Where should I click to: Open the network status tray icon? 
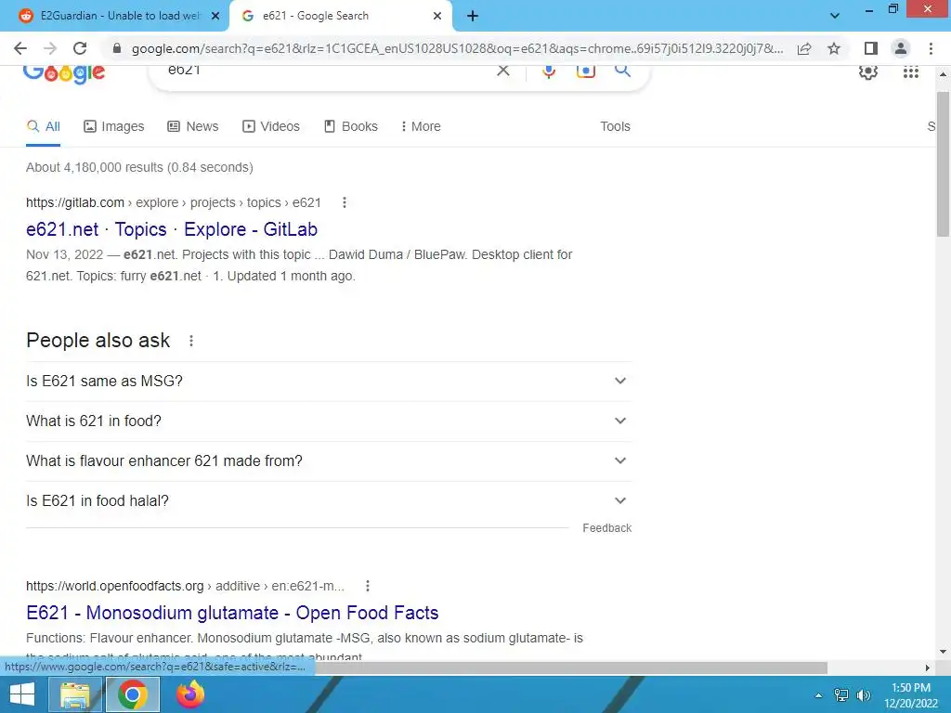click(841, 695)
